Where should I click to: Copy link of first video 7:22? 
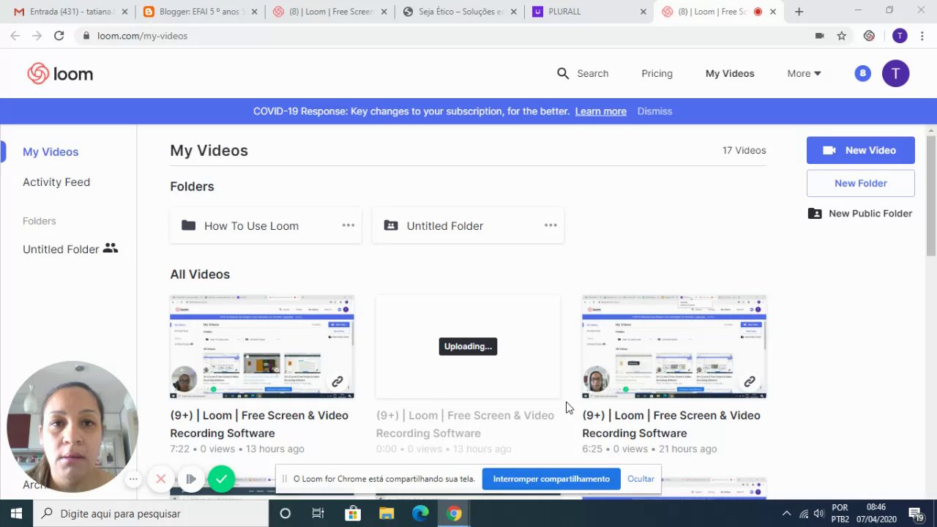click(337, 381)
